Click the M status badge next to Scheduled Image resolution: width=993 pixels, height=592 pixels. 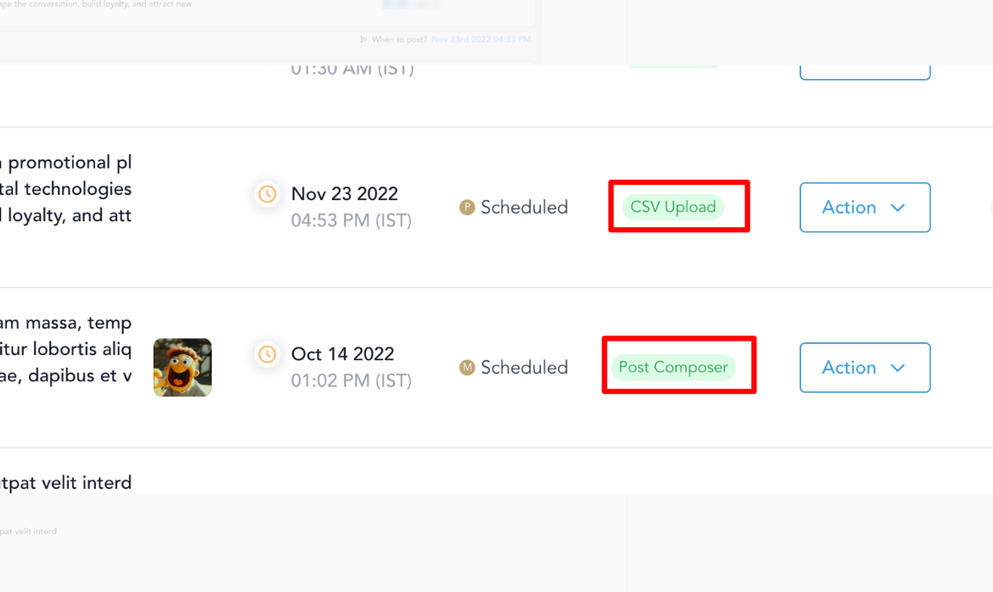tap(467, 368)
